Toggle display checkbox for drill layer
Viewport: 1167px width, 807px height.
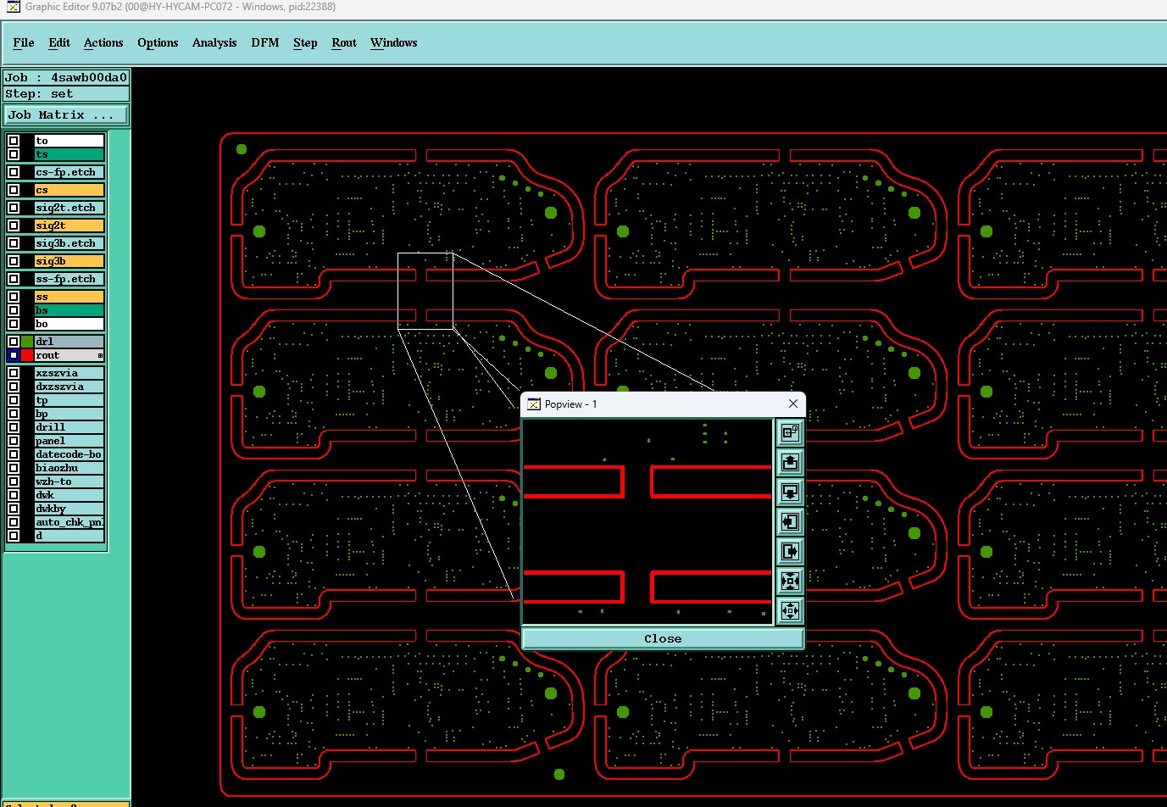[14, 427]
